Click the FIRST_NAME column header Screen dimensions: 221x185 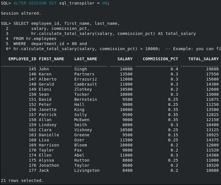(52, 59)
